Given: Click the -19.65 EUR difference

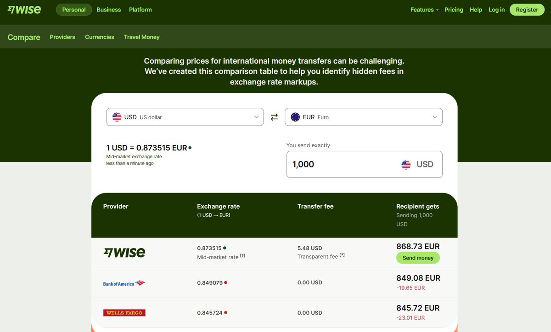Looking at the screenshot, I should coord(410,288).
